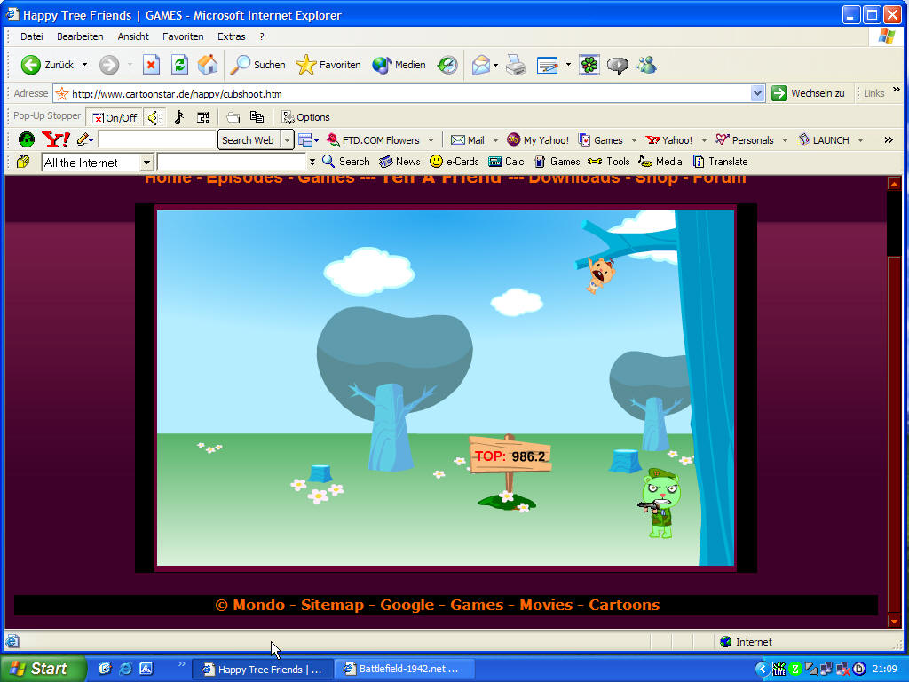This screenshot has width=909, height=682.
Task: Refresh the current page
Action: (179, 65)
